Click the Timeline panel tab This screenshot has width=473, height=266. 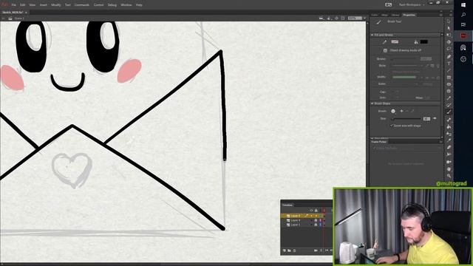point(287,205)
